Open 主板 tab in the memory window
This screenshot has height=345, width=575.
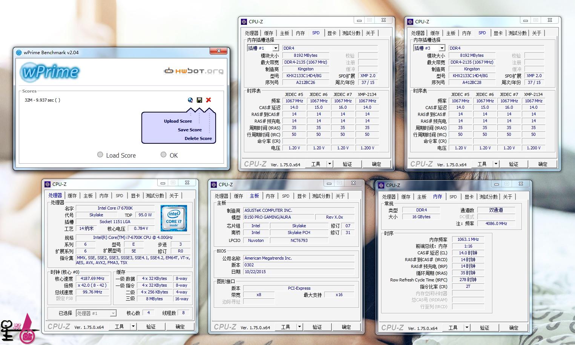point(422,197)
